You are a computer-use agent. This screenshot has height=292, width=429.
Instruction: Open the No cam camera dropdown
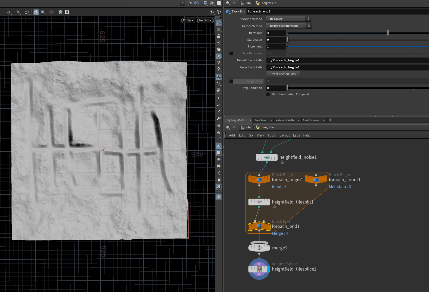[205, 20]
